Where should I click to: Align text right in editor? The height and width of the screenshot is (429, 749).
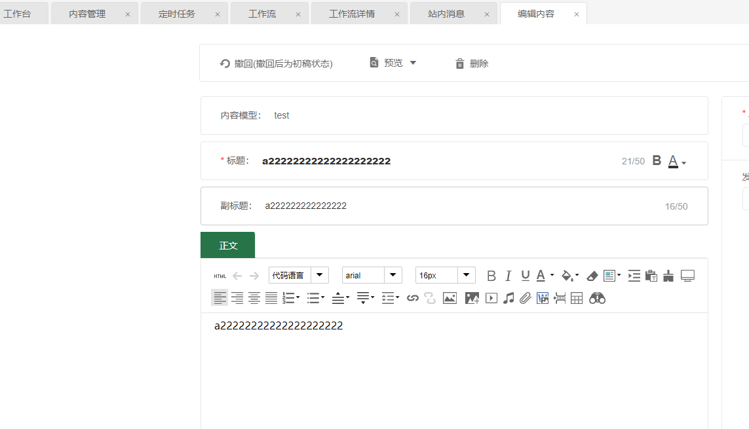237,298
